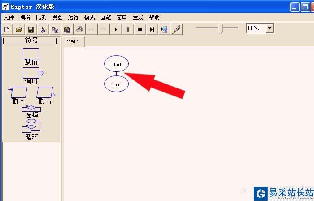Open the 比例 menu

point(41,17)
